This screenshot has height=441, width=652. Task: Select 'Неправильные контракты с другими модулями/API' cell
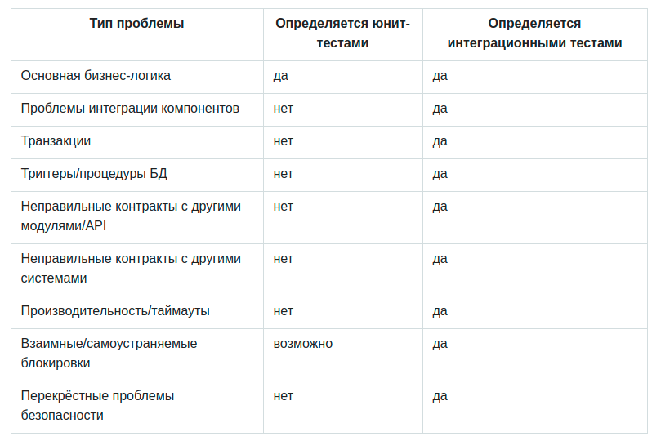coord(131,216)
